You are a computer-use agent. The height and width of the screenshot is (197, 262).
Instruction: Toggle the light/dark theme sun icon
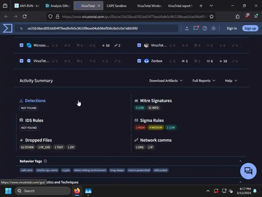coord(213,28)
